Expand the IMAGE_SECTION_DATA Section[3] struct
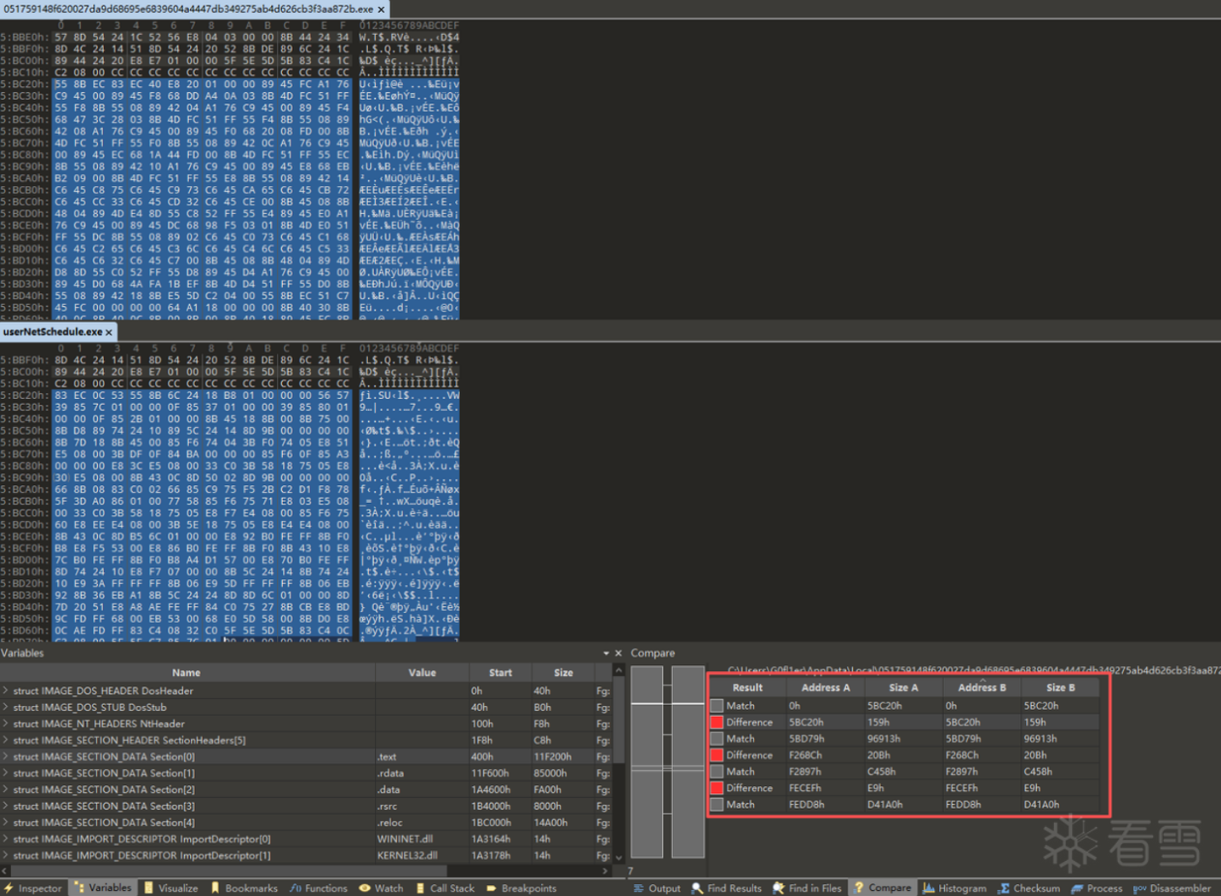Screen dimensions: 1221x896 pos(6,806)
